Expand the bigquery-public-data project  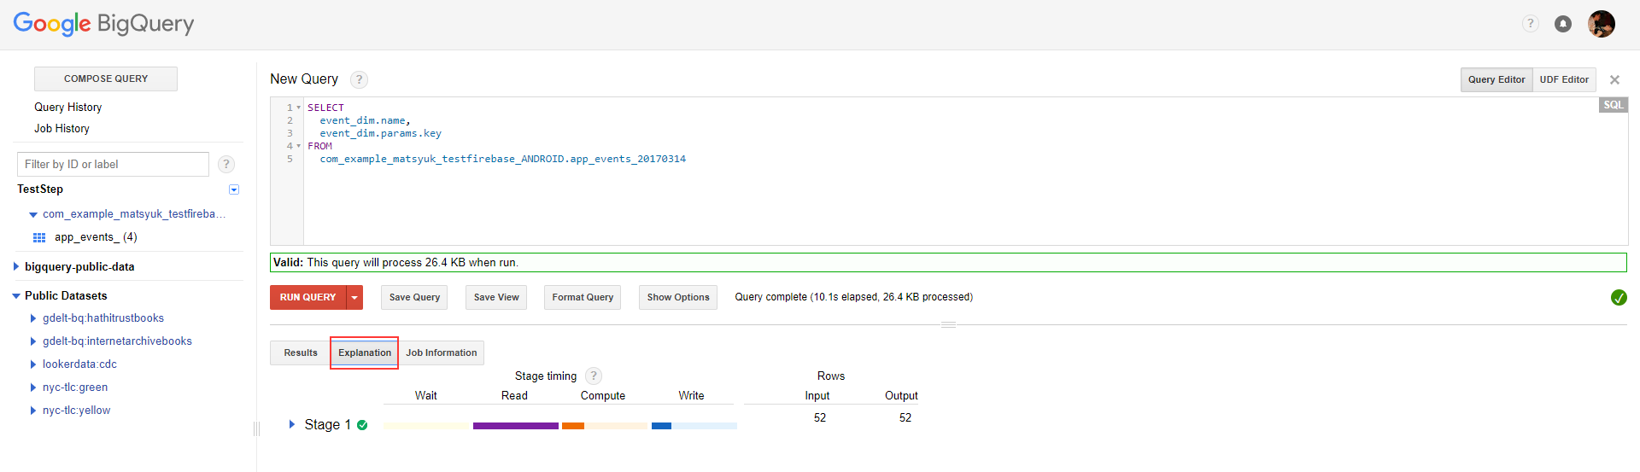click(16, 266)
